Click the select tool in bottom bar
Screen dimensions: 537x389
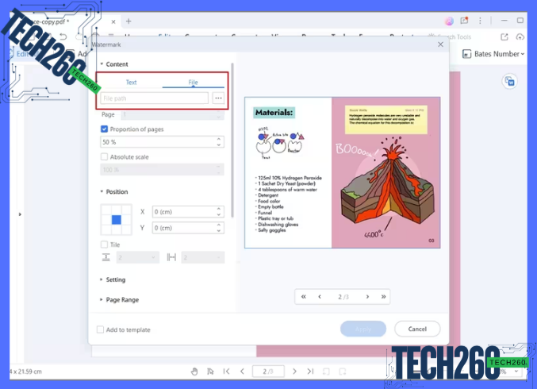click(210, 371)
